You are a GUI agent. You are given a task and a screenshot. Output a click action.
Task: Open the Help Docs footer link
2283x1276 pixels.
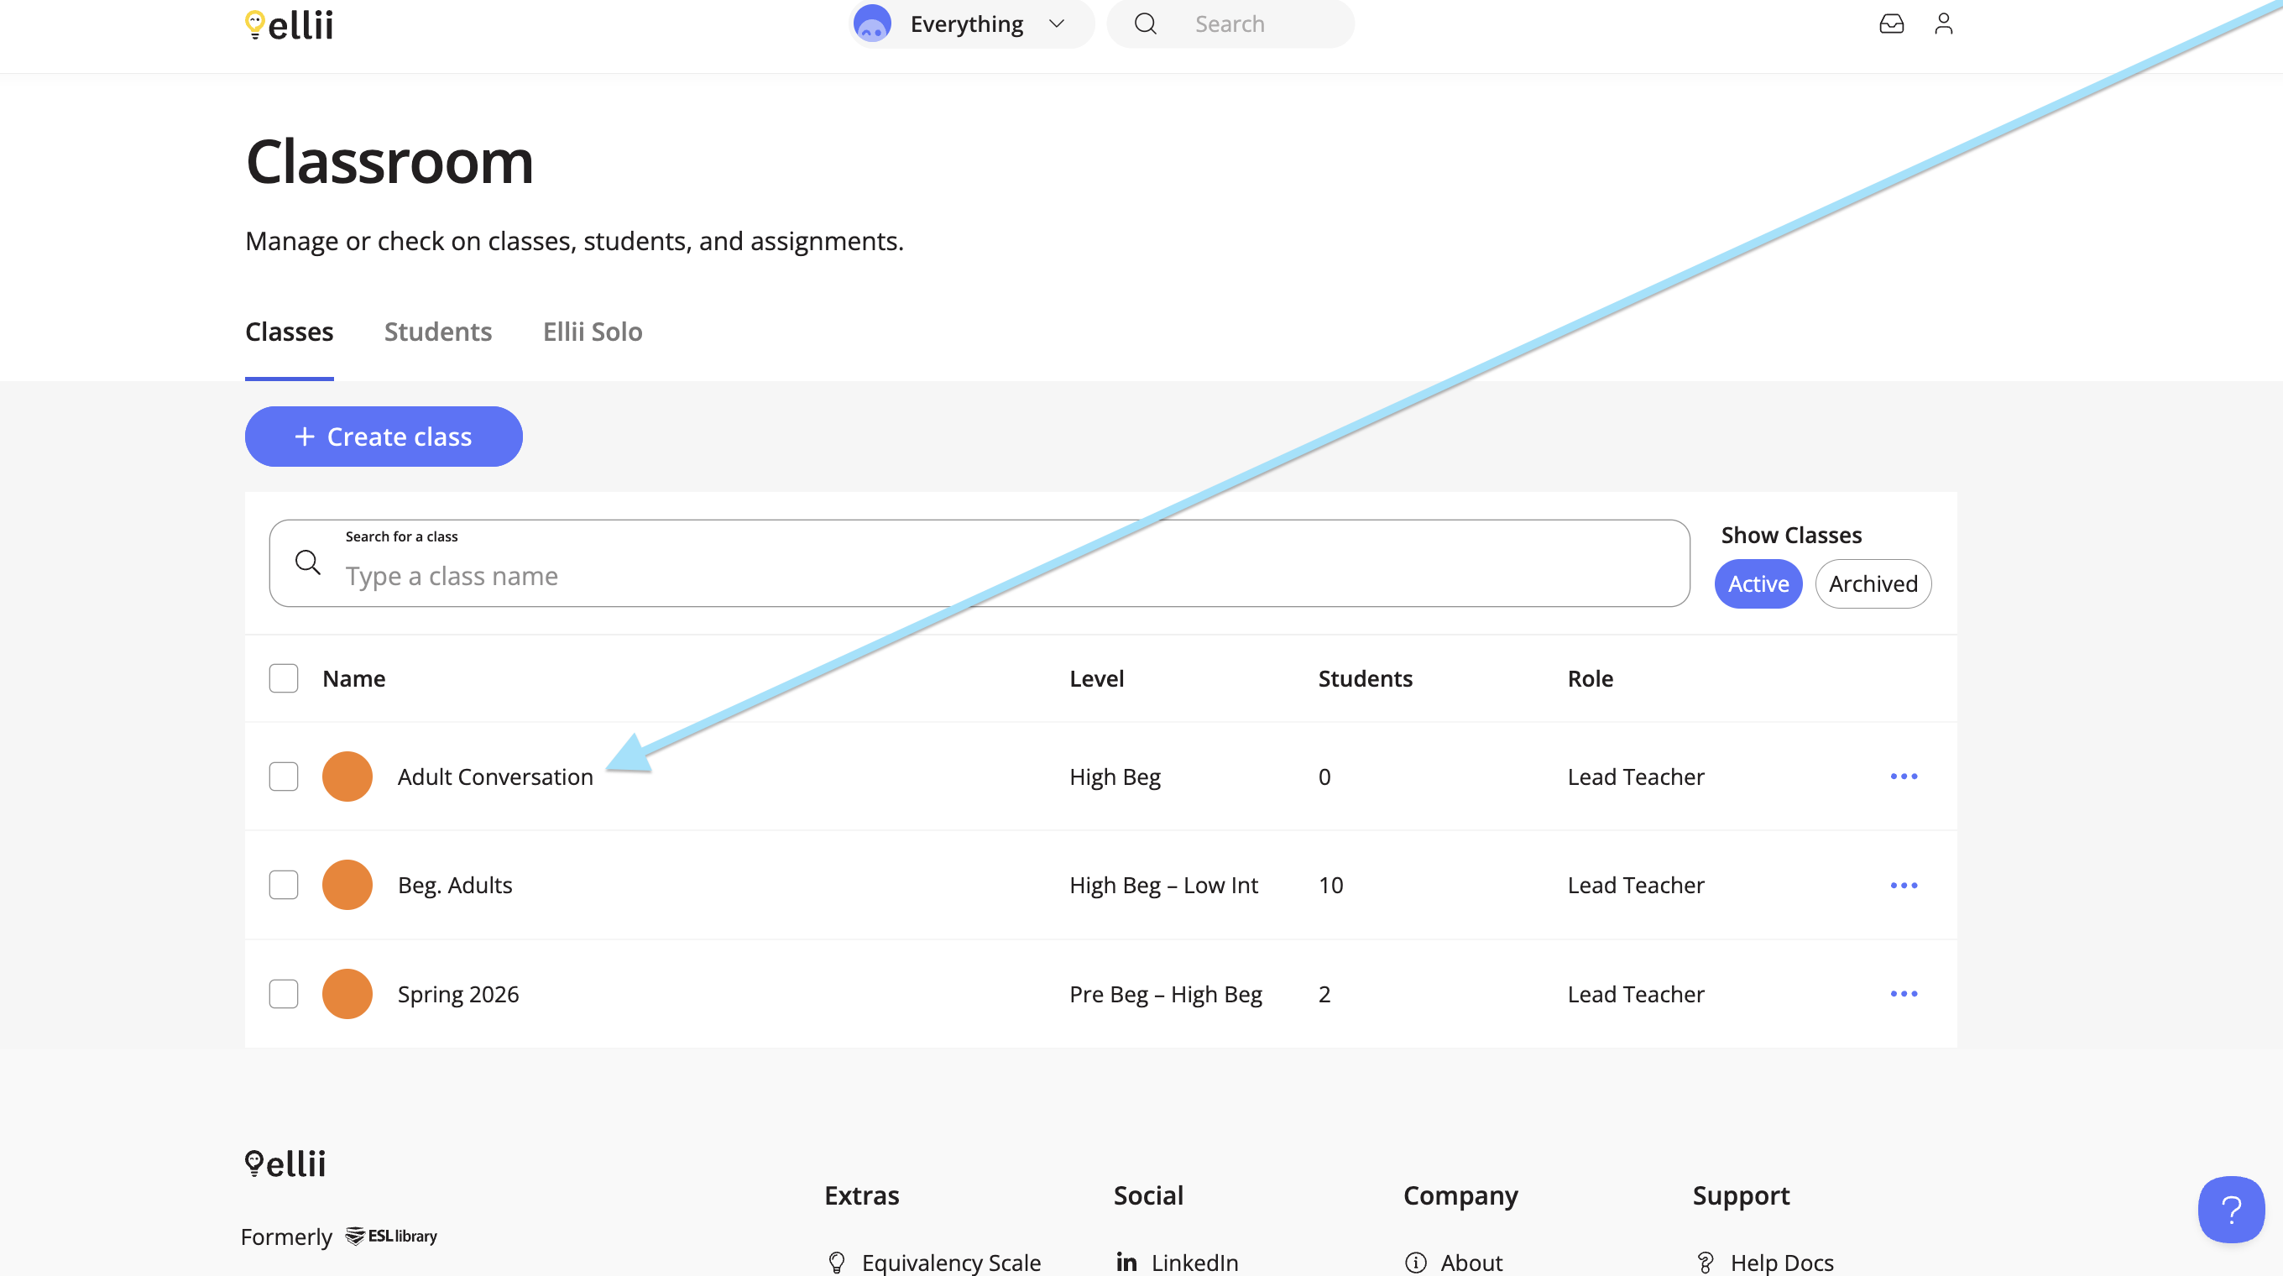(x=1781, y=1262)
